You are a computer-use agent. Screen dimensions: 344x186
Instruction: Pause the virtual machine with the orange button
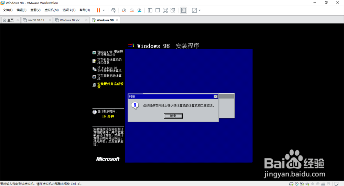tap(98, 10)
